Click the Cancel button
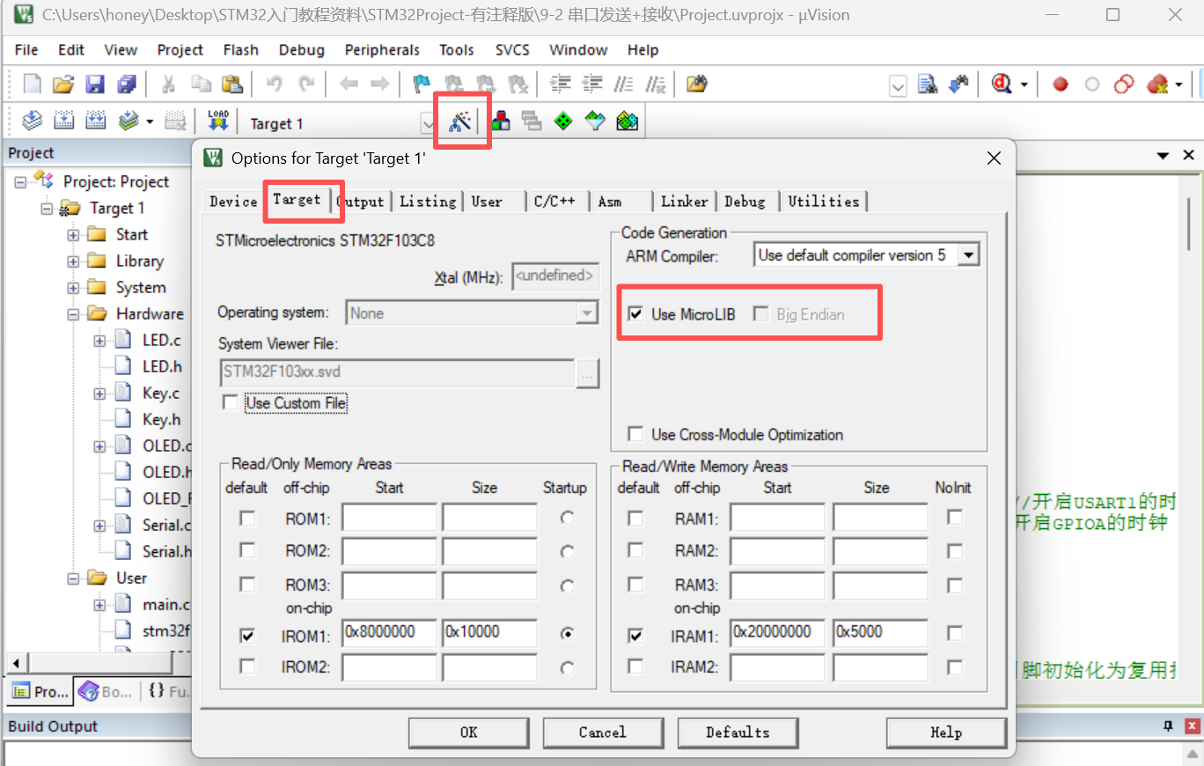This screenshot has height=766, width=1204. pos(602,733)
